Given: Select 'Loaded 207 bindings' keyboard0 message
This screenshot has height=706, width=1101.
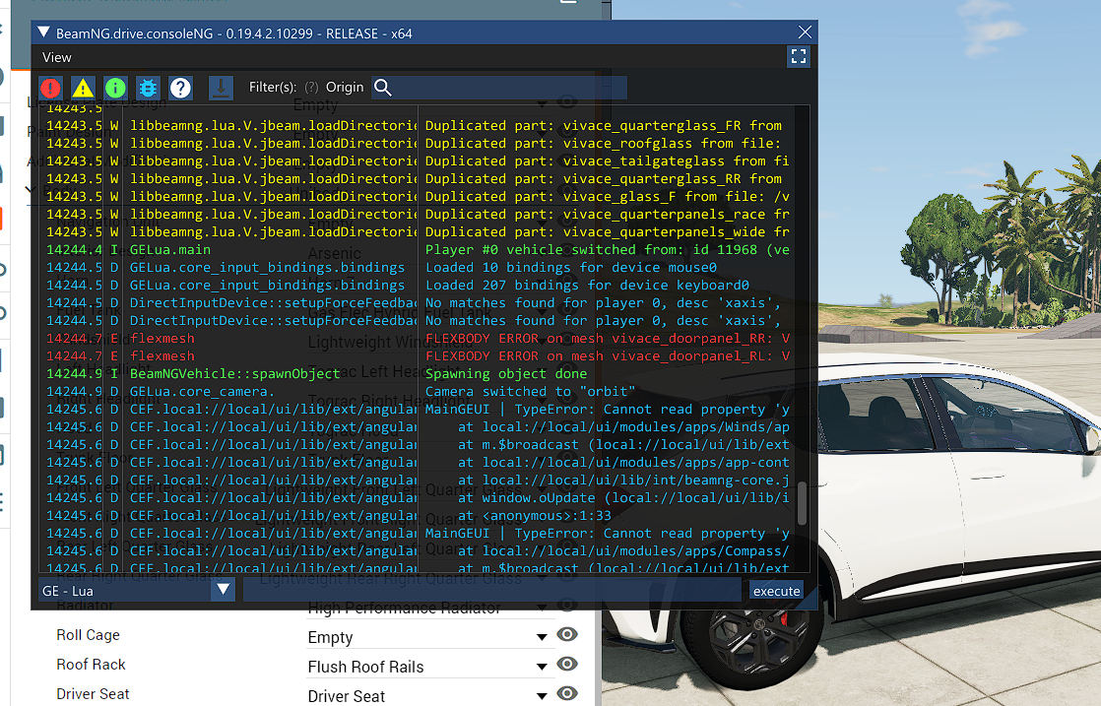Looking at the screenshot, I should click(x=587, y=285).
